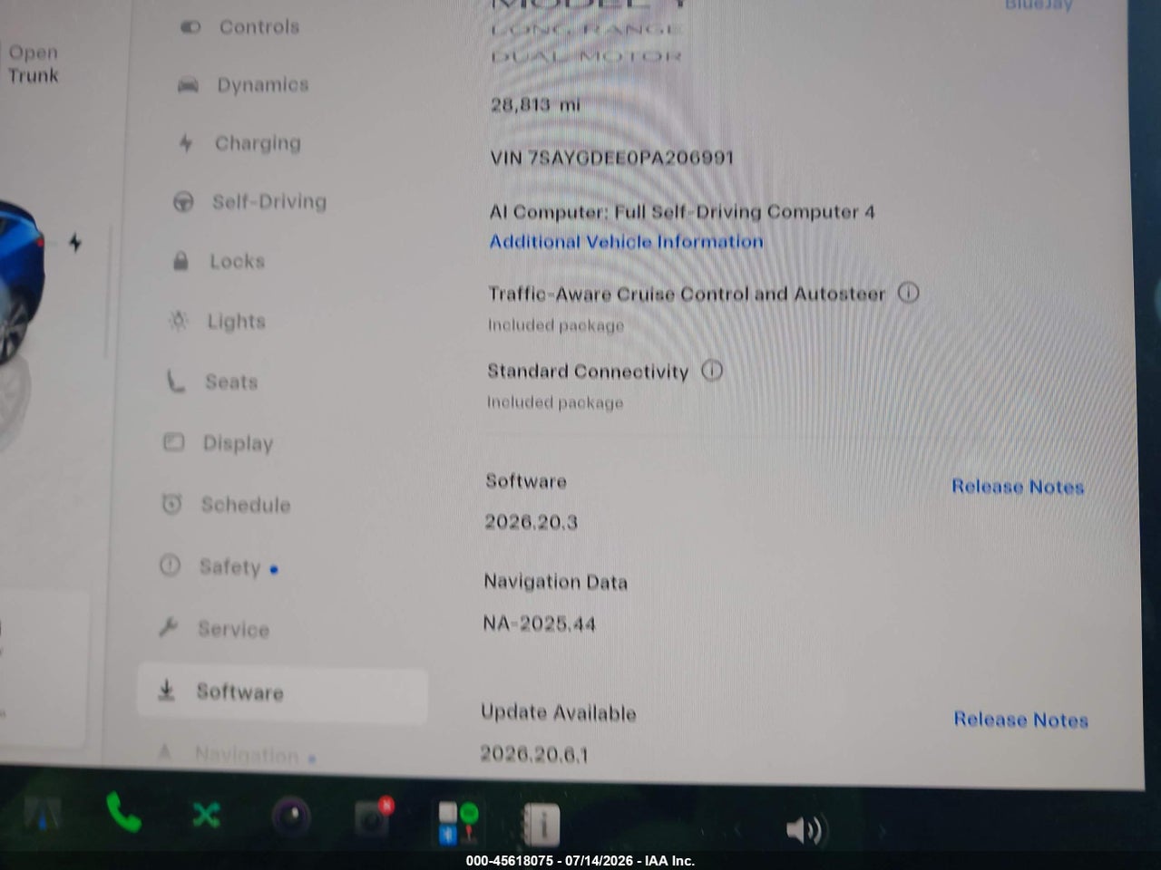Show info for Traffic-Aware Cruise Control and Autosteer
Image resolution: width=1161 pixels, height=870 pixels.
click(908, 293)
